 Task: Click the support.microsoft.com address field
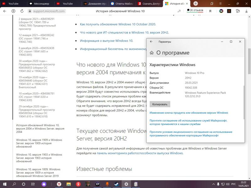(49, 11)
